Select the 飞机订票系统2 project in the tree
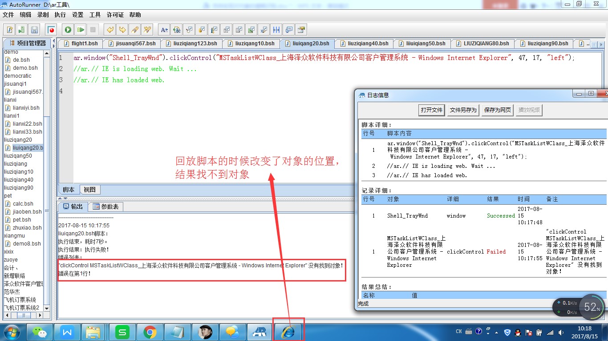 click(22, 308)
